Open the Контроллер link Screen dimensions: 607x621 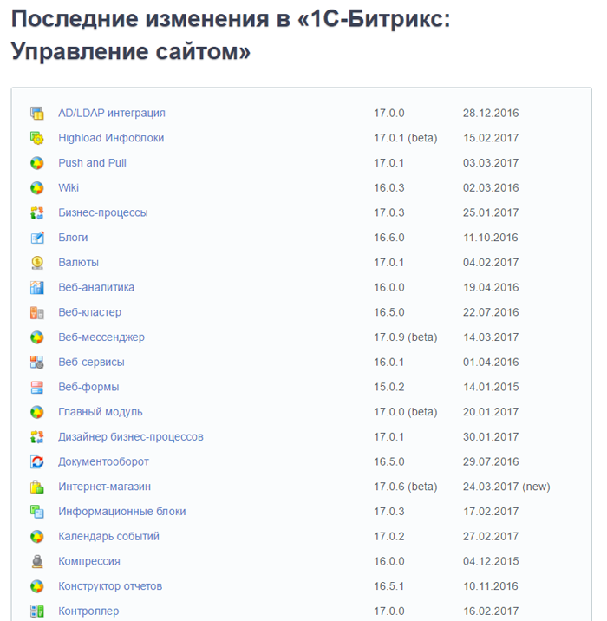pos(88,611)
